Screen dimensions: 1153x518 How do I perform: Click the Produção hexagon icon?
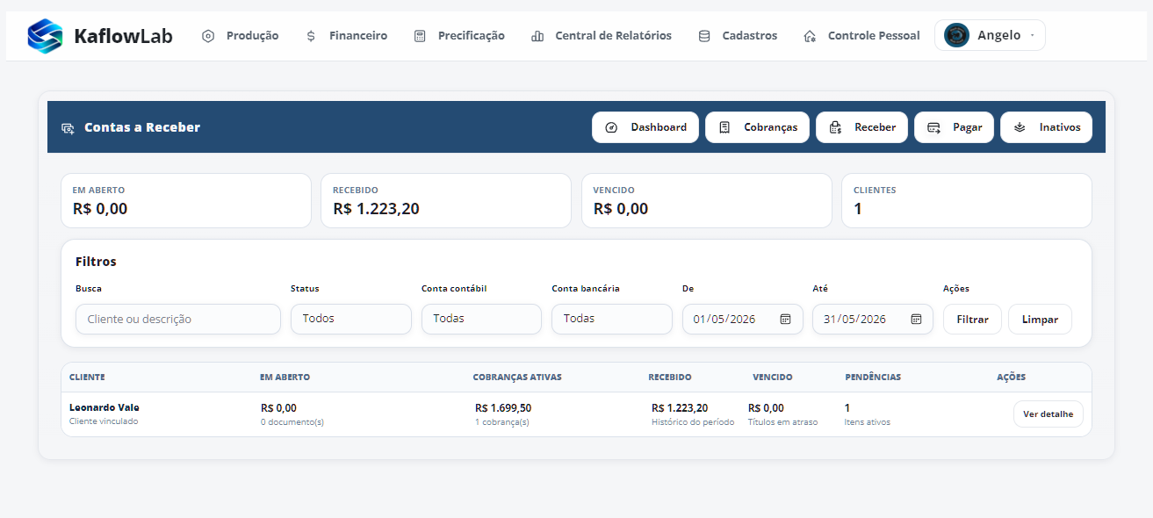(x=208, y=36)
